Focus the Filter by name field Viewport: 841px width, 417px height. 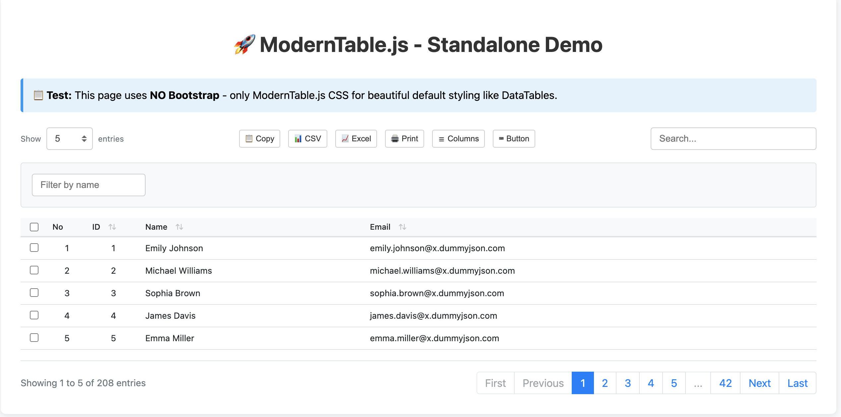[x=89, y=185]
